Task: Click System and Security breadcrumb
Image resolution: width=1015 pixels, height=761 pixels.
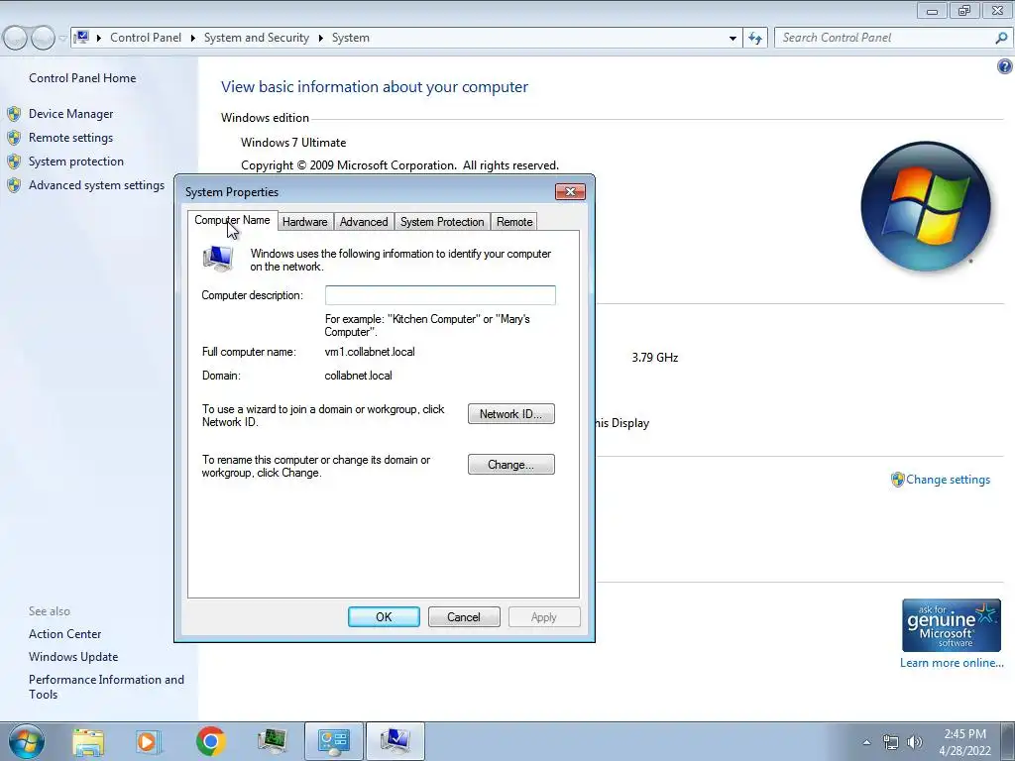Action: [x=257, y=38]
